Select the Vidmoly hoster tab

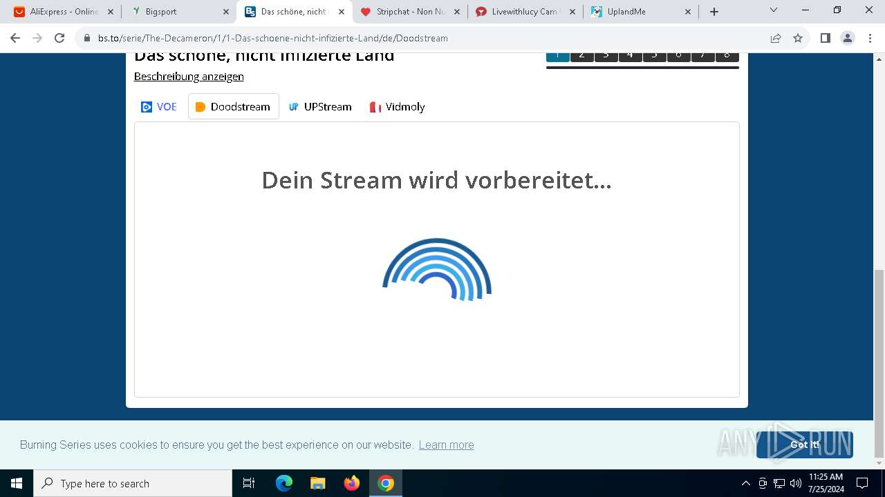pos(398,106)
